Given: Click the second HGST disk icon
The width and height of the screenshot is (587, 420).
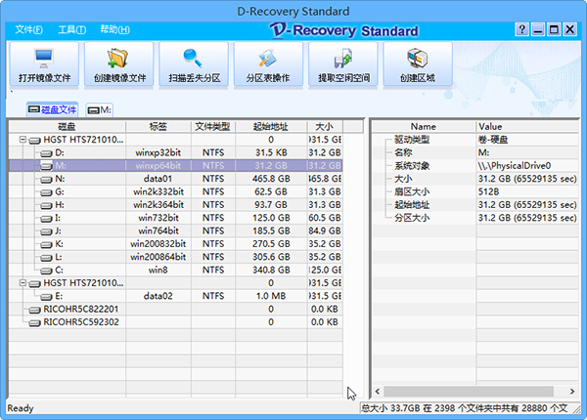Looking at the screenshot, I should [35, 283].
